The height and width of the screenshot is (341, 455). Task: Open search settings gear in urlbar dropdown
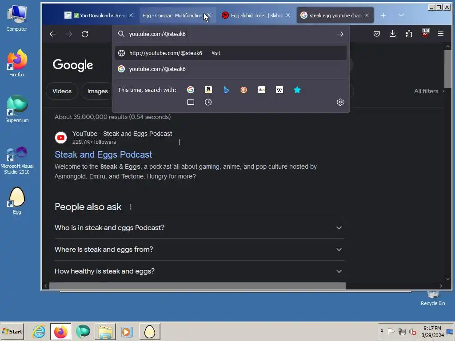tap(340, 102)
